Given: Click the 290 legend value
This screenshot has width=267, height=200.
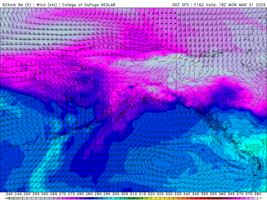Looking at the screenshot, I should (98, 194).
